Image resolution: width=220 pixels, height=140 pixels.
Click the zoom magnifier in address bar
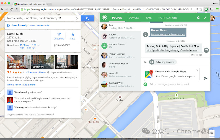click(x=197, y=9)
